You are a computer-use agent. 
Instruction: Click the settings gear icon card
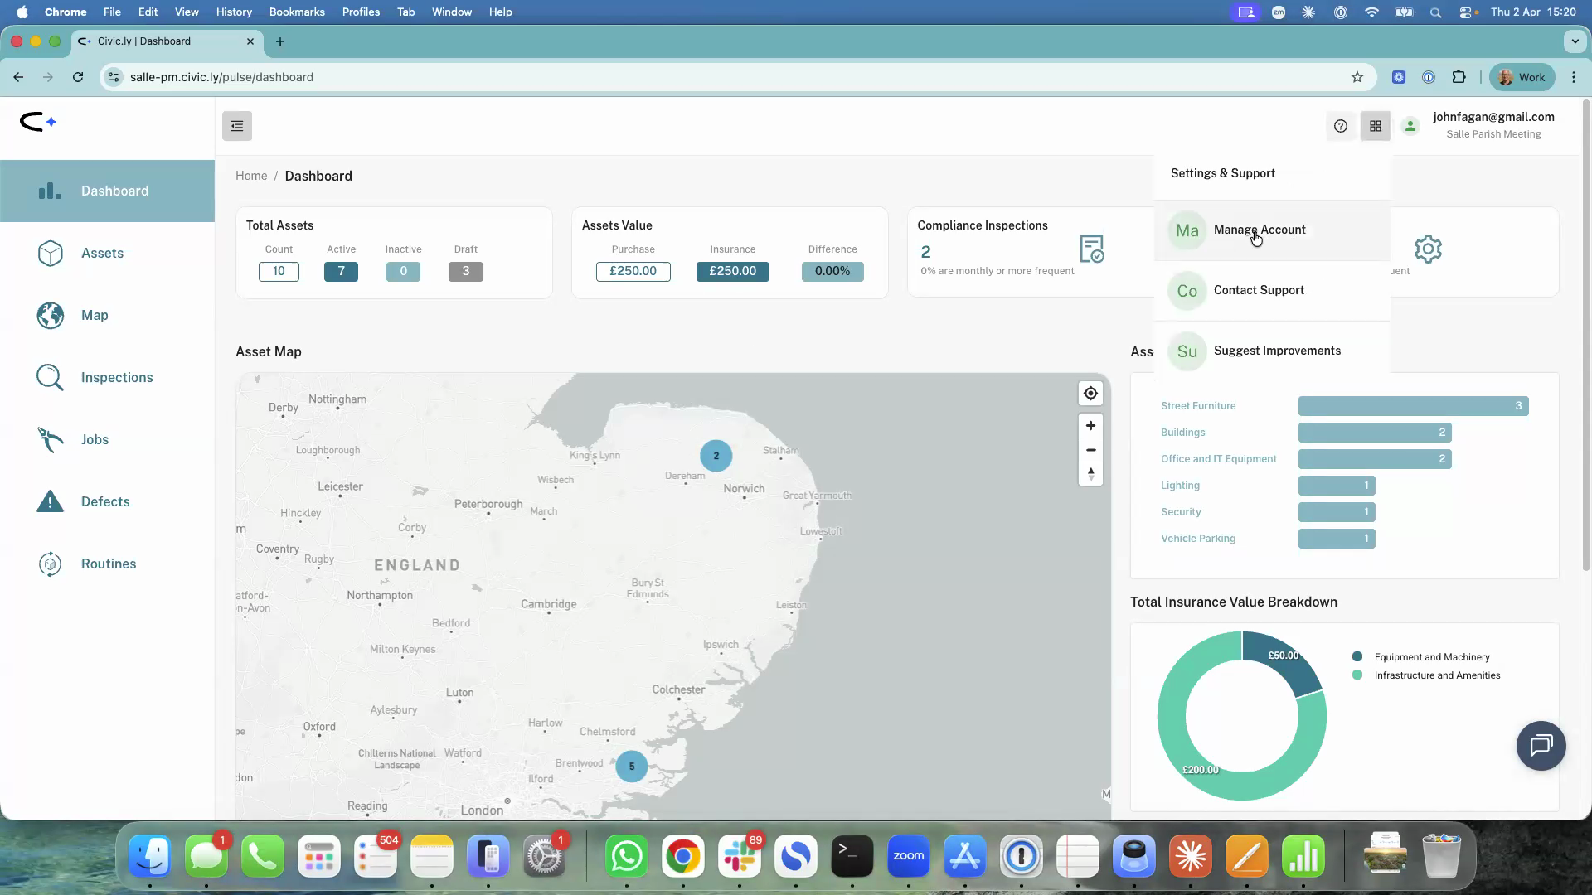click(x=1428, y=249)
